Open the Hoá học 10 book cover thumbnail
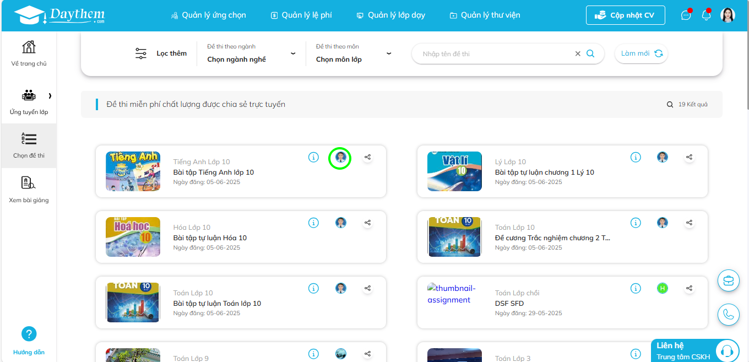 (133, 237)
